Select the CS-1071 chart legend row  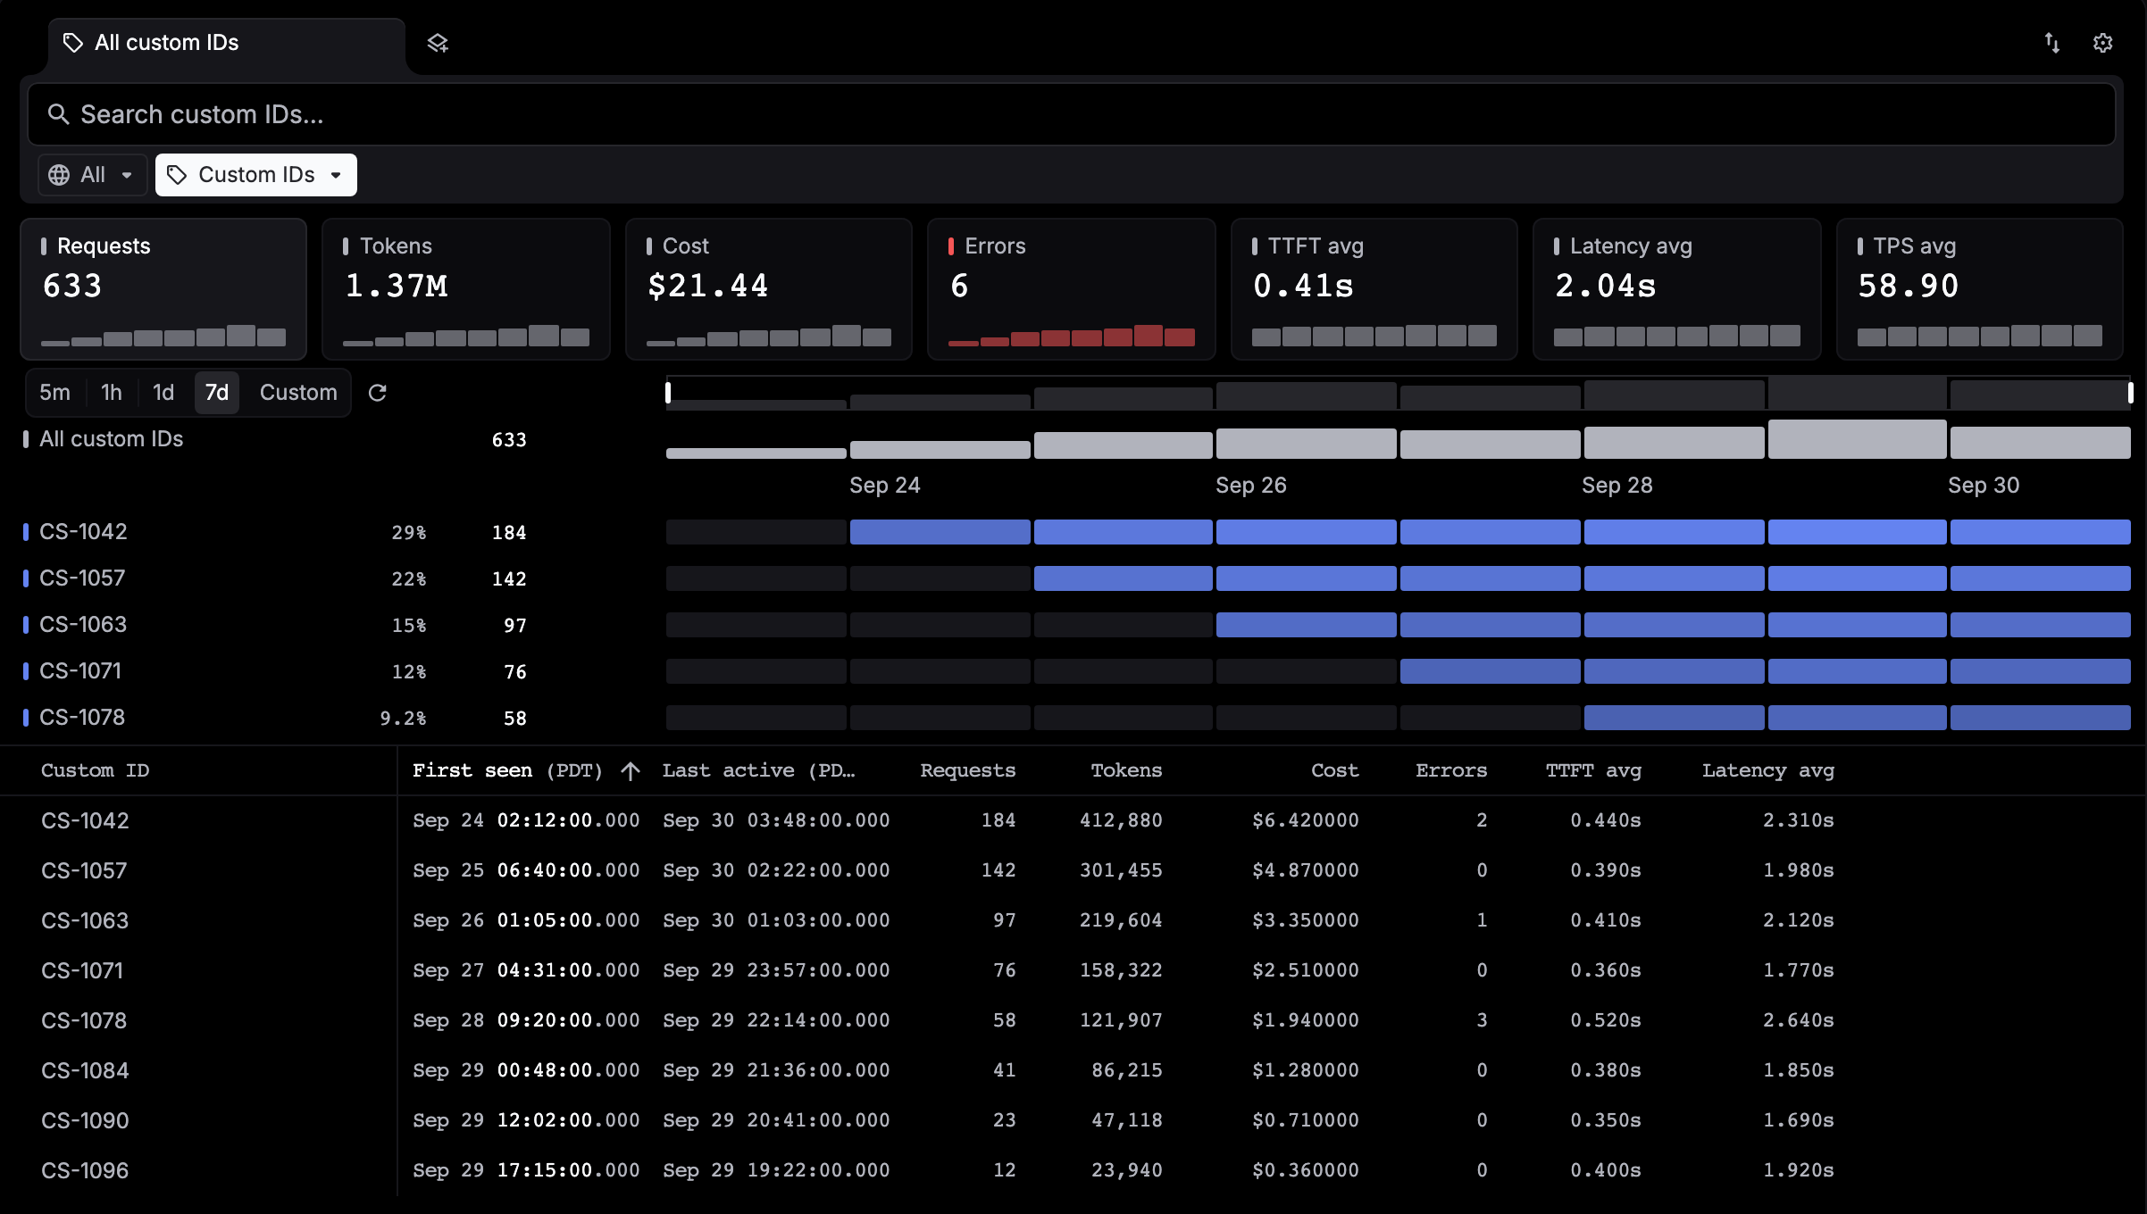pyautogui.click(x=275, y=671)
